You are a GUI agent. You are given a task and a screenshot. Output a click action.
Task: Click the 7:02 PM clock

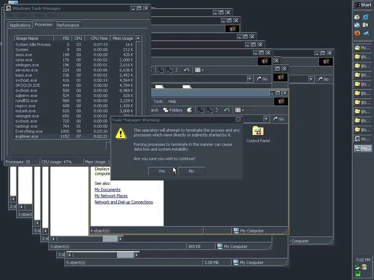tap(363, 260)
